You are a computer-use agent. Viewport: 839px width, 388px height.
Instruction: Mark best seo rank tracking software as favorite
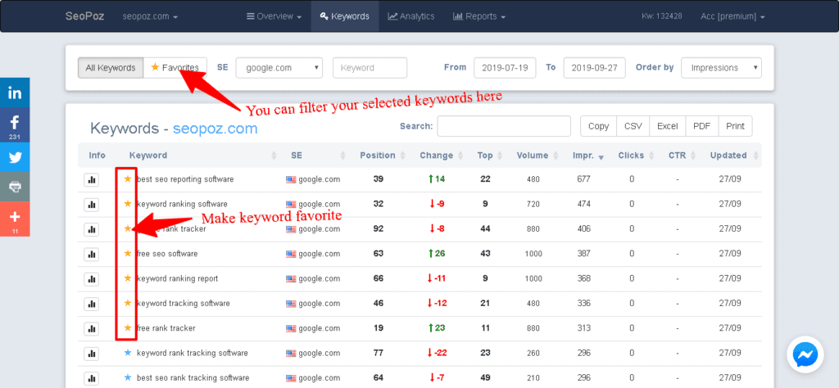[x=127, y=377]
